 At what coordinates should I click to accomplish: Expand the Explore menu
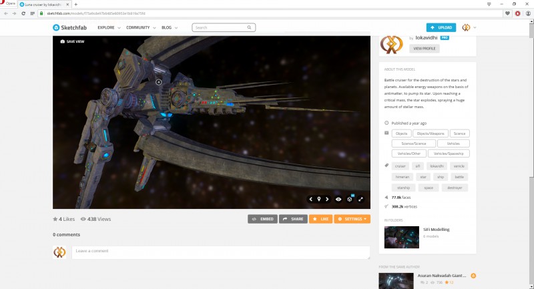tap(109, 27)
